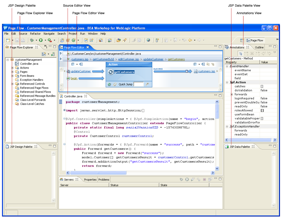Open the Refactor menu

point(35,34)
